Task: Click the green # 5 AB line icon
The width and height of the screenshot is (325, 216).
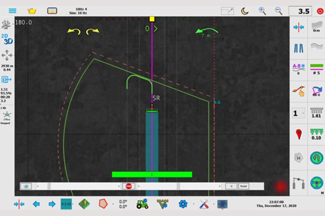Action: click(316, 70)
